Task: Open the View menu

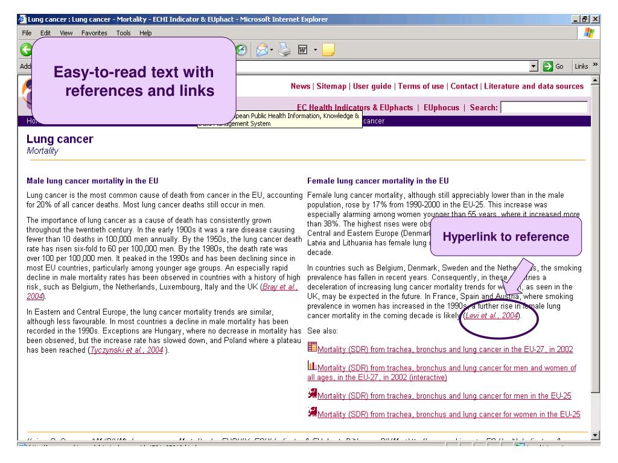Action: (x=66, y=33)
